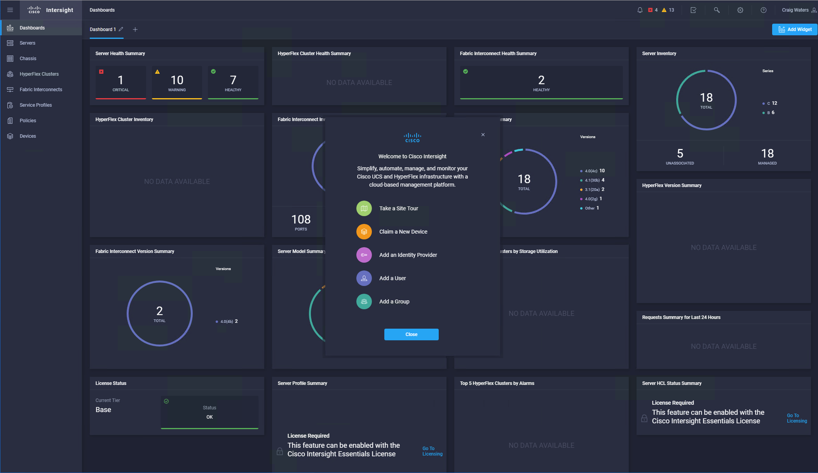Click the pencil icon to rename Dashboard 1

point(121,29)
